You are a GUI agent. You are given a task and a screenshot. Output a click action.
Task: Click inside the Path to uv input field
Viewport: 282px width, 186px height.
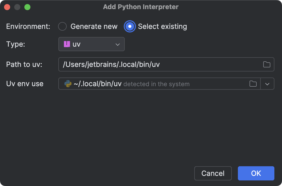[152, 64]
